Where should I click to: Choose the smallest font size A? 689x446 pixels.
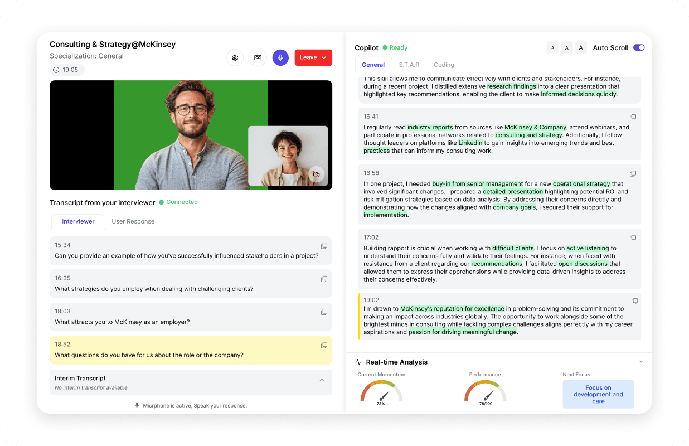pyautogui.click(x=552, y=48)
